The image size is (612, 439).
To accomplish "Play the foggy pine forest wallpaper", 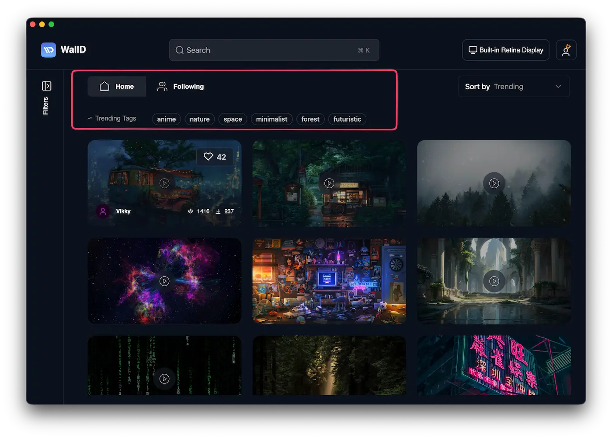I will pos(494,183).
